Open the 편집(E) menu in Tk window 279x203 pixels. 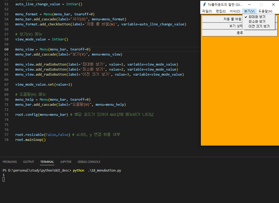coord(221,11)
